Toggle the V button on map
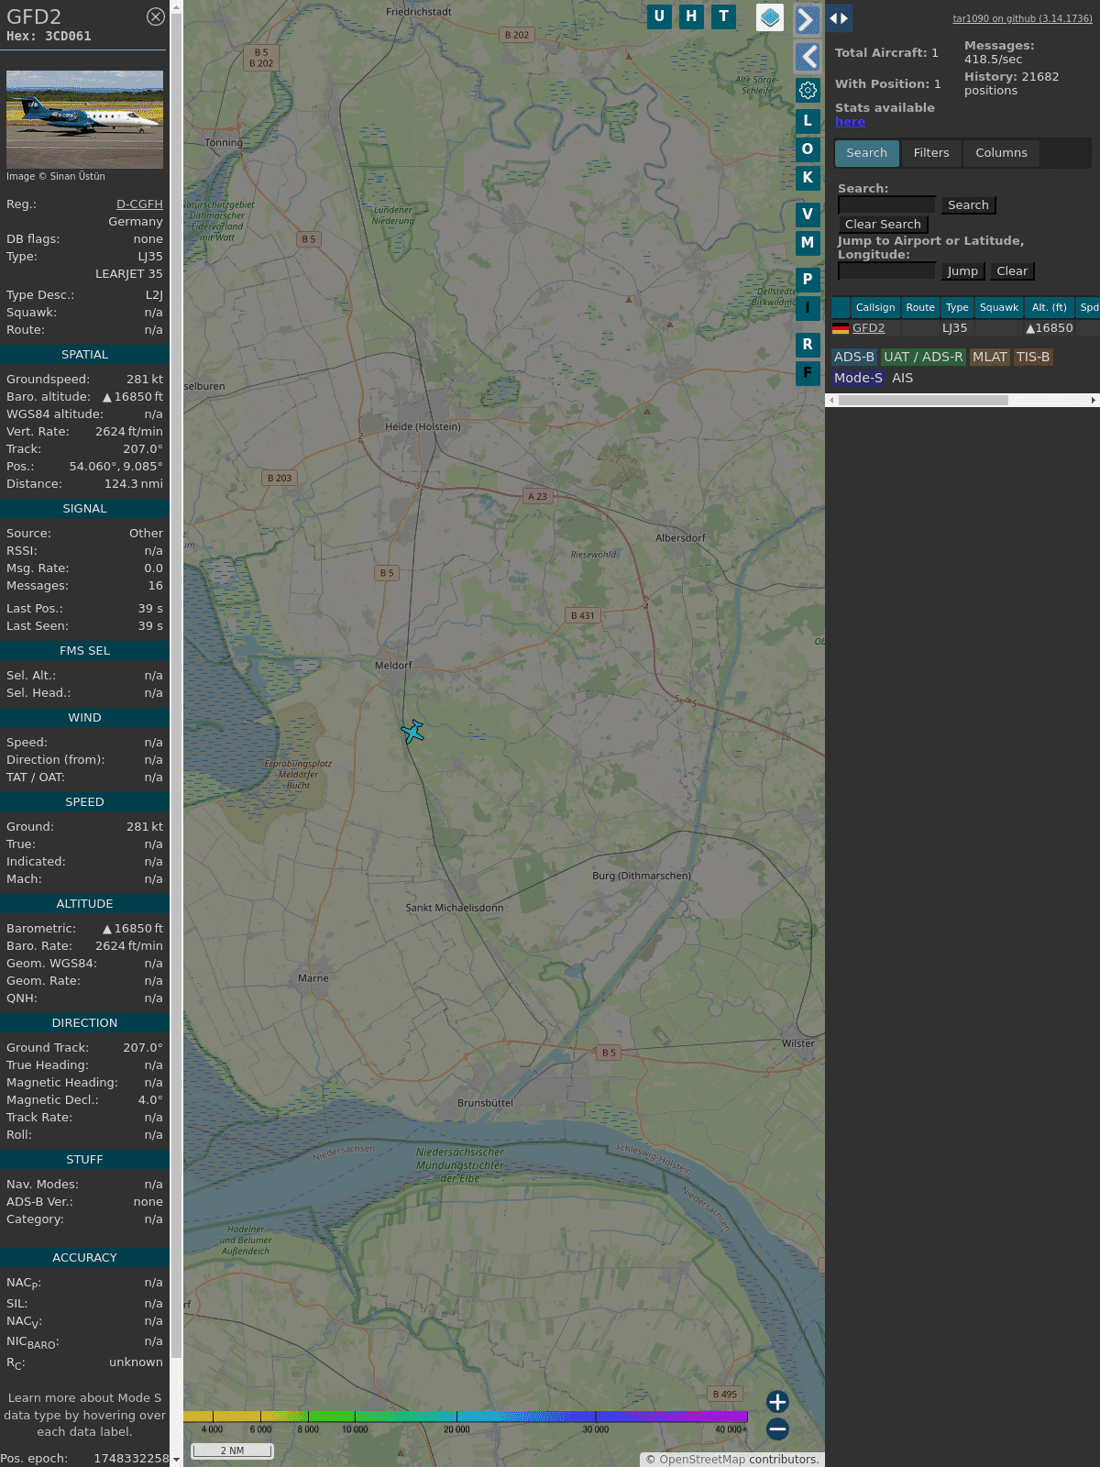The image size is (1100, 1467). [808, 214]
